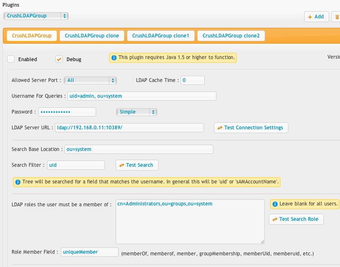The width and height of the screenshot is (340, 267).
Task: Click info icon beside Leave blank notice
Action: point(275,204)
